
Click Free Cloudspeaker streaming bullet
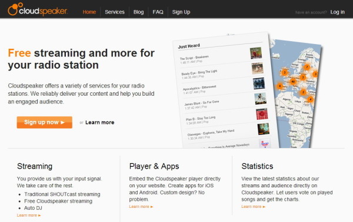pyautogui.click(x=58, y=201)
